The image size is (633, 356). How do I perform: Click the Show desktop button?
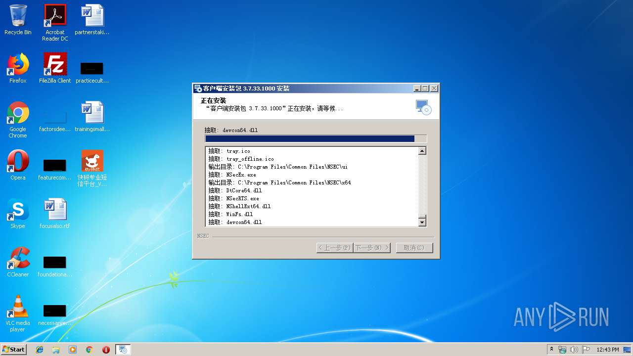click(627, 350)
